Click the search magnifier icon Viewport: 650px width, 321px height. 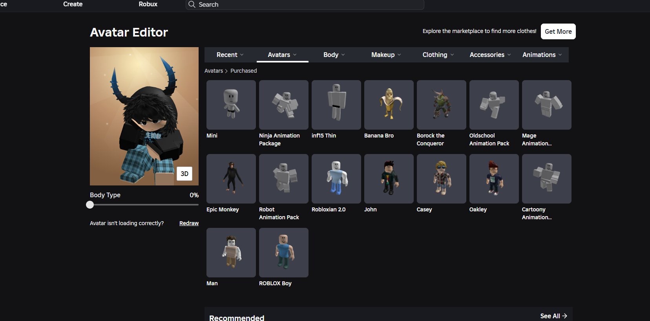coord(192,4)
